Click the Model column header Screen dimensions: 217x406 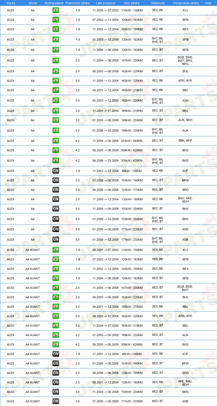point(33,3)
